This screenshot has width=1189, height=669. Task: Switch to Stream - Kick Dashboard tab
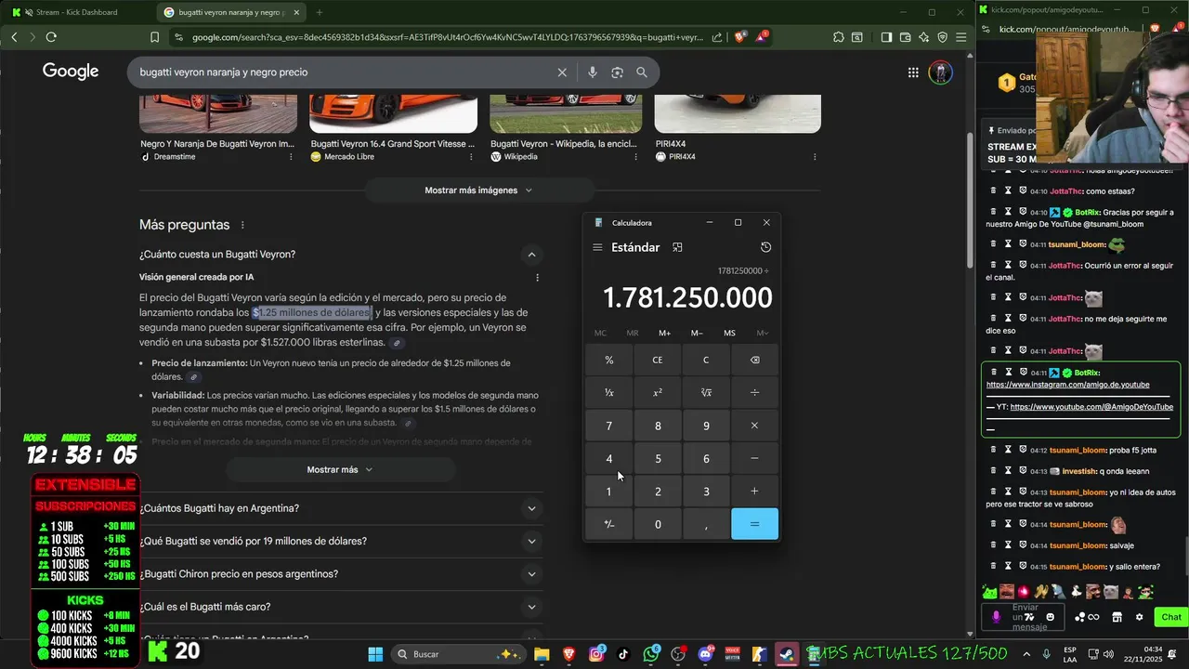[78, 12]
